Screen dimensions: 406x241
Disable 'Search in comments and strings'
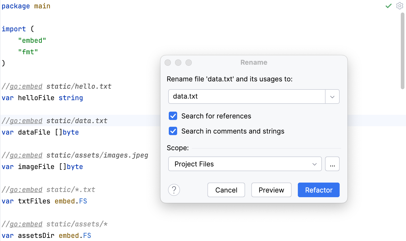point(173,131)
